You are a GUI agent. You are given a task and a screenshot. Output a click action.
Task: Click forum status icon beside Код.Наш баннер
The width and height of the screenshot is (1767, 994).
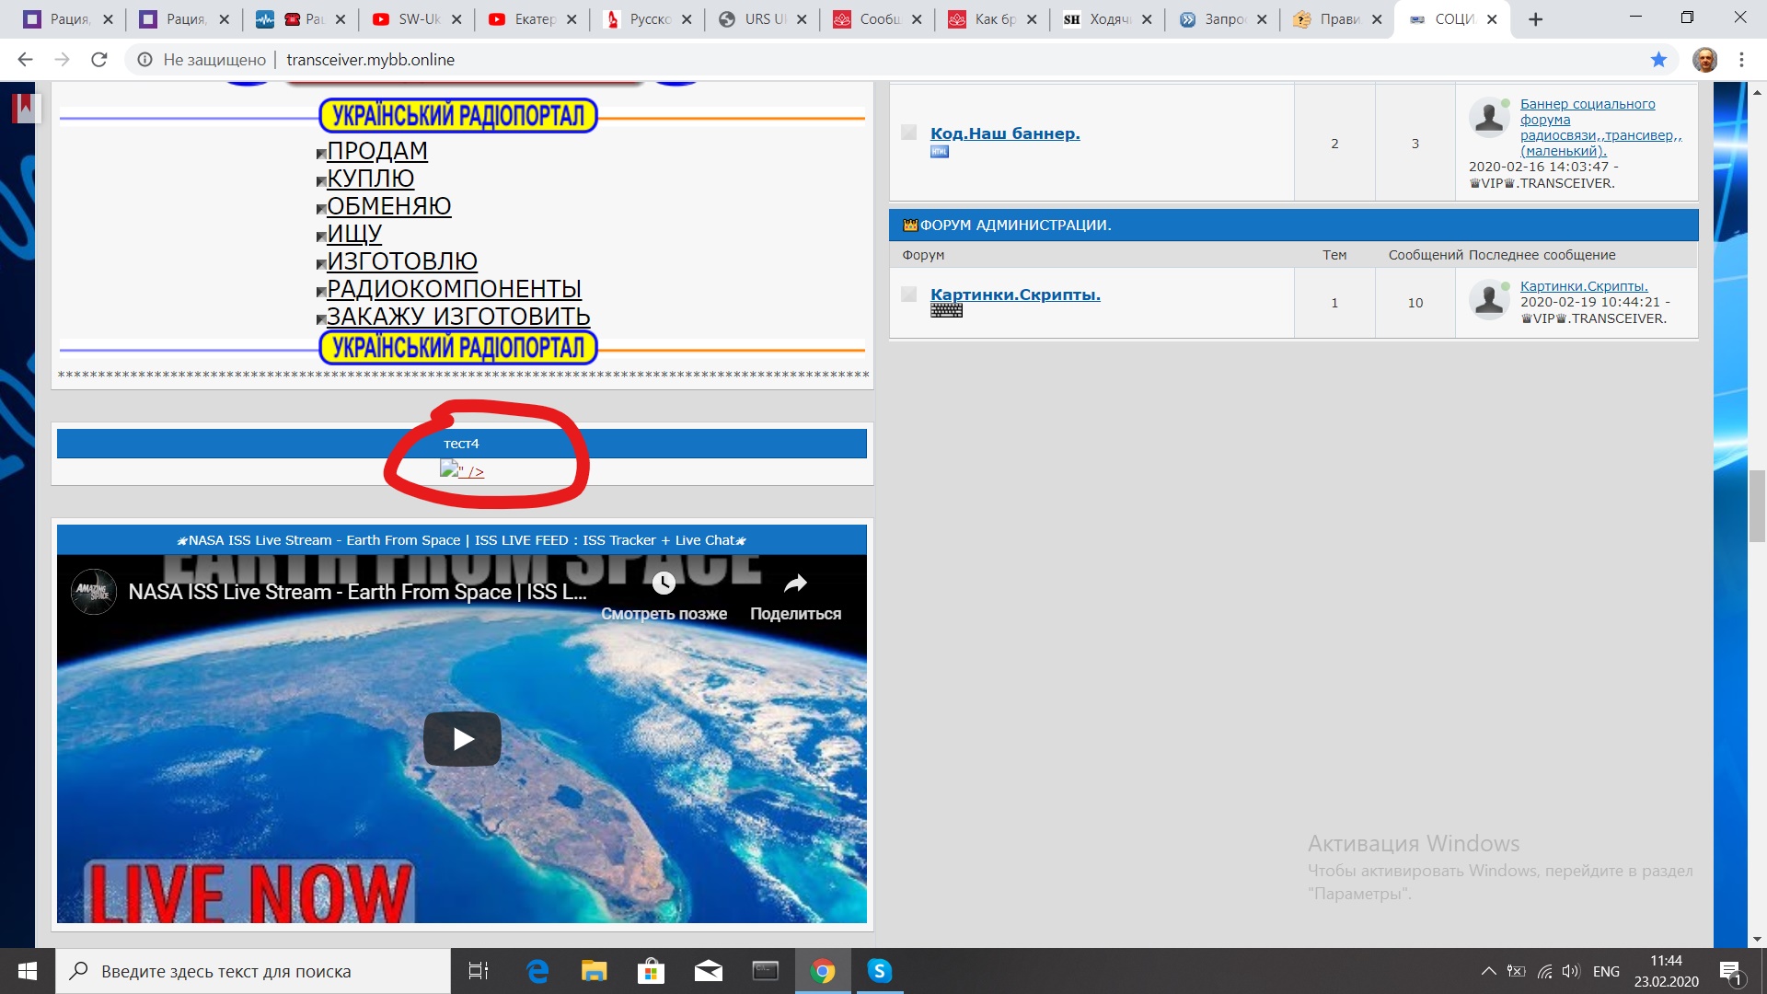(x=908, y=133)
